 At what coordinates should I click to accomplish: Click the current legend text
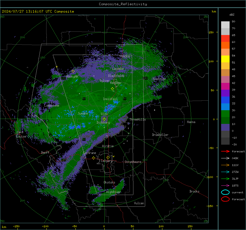(238, 192)
